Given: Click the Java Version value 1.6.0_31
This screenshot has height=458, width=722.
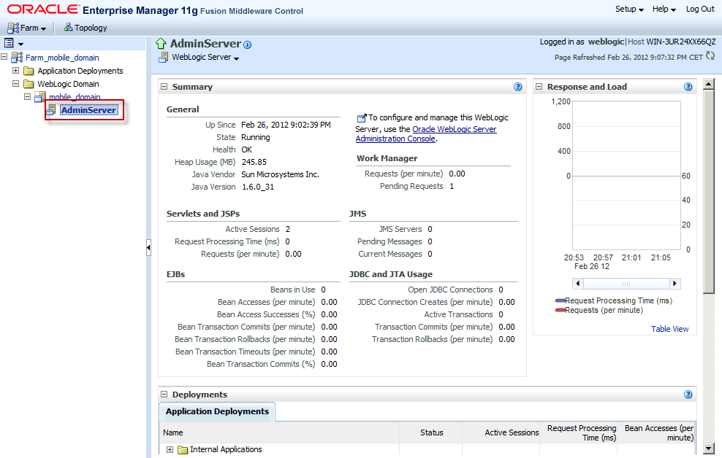Looking at the screenshot, I should point(258,187).
